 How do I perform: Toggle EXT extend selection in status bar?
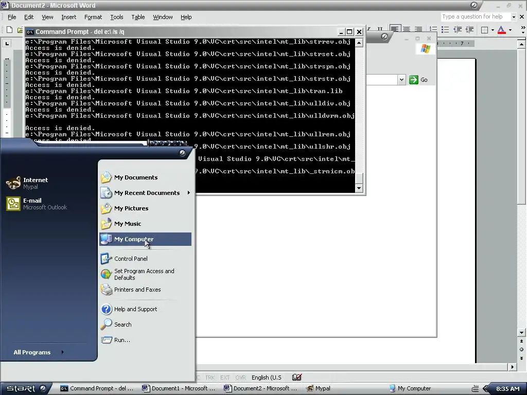[225, 378]
